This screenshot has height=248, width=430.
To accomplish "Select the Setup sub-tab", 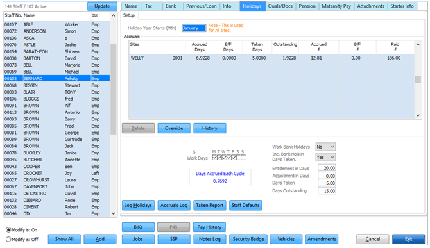I will click(x=129, y=15).
